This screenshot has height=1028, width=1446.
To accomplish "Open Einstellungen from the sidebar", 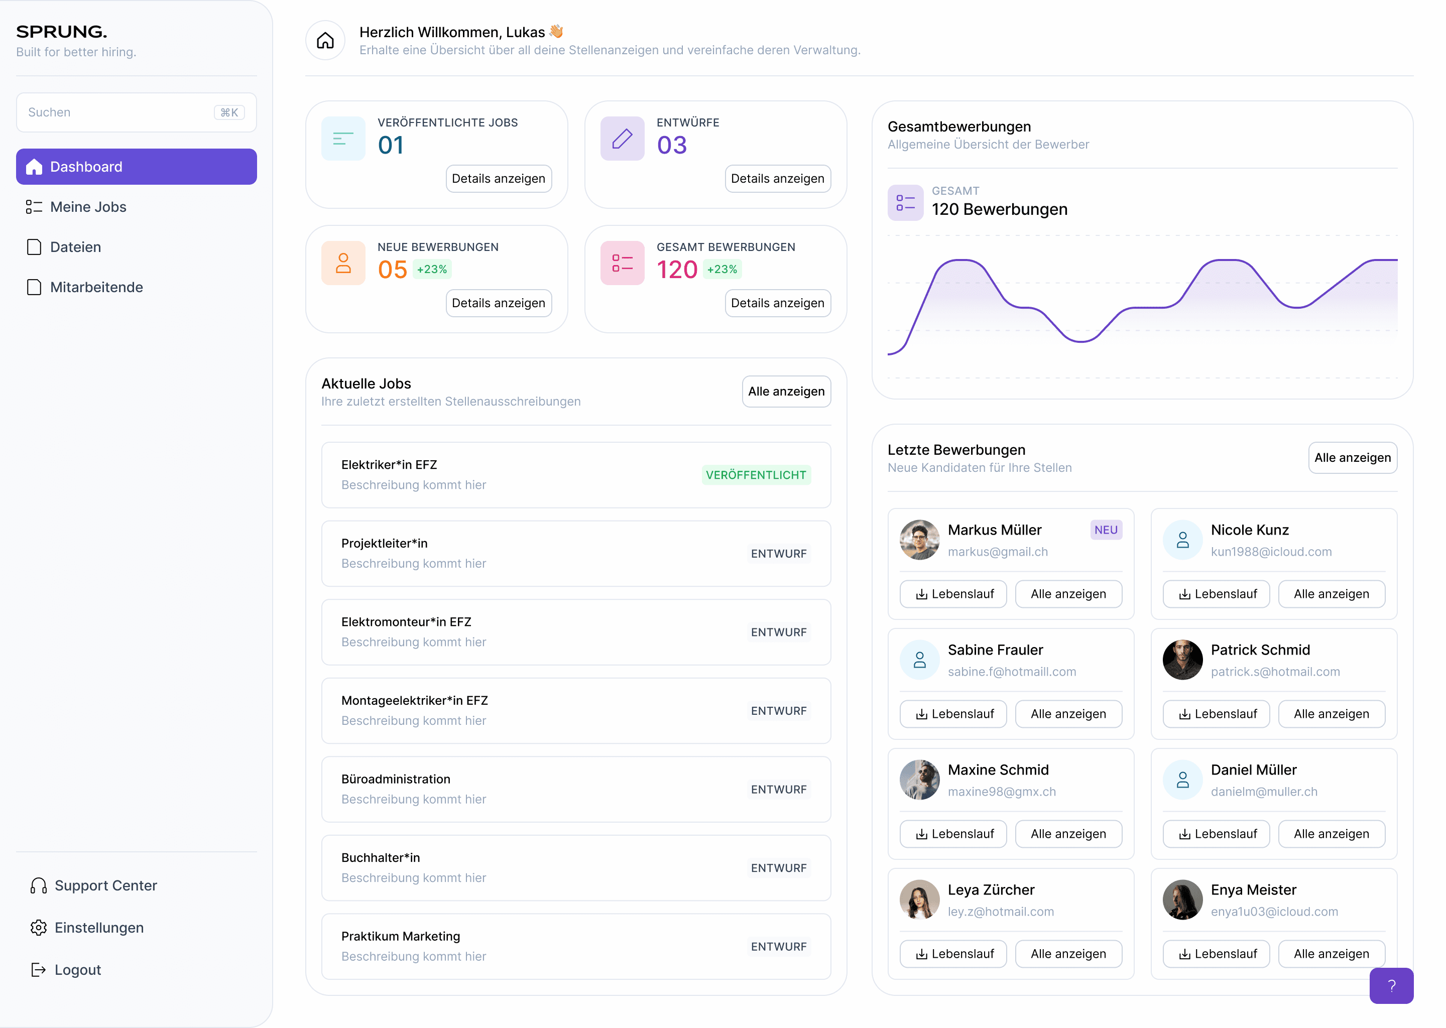I will tap(99, 927).
